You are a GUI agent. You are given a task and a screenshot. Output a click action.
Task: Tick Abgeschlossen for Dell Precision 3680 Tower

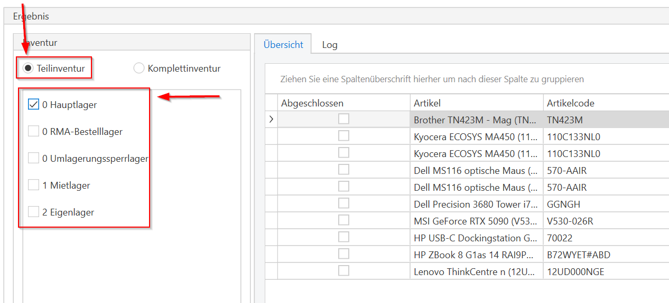[343, 203]
